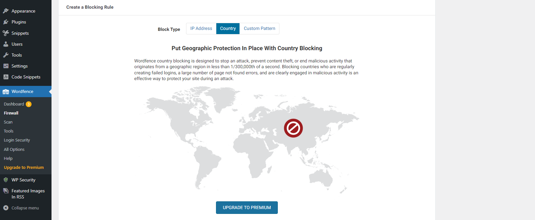
Task: Click the Plugins plug icon
Action: (6, 22)
